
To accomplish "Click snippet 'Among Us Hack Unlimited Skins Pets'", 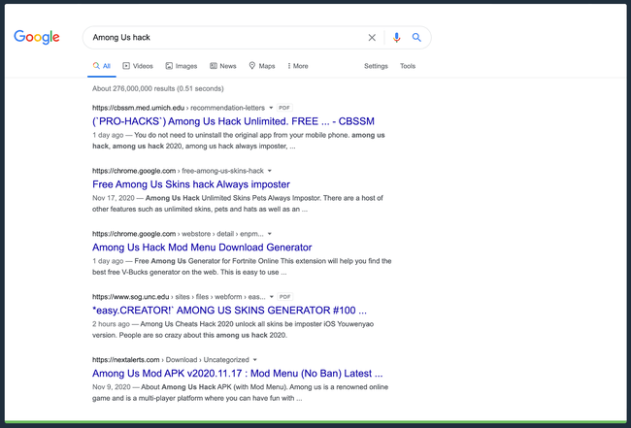I will (238, 204).
